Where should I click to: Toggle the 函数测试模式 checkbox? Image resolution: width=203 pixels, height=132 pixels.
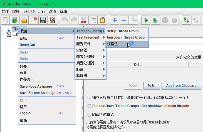tap(89, 115)
